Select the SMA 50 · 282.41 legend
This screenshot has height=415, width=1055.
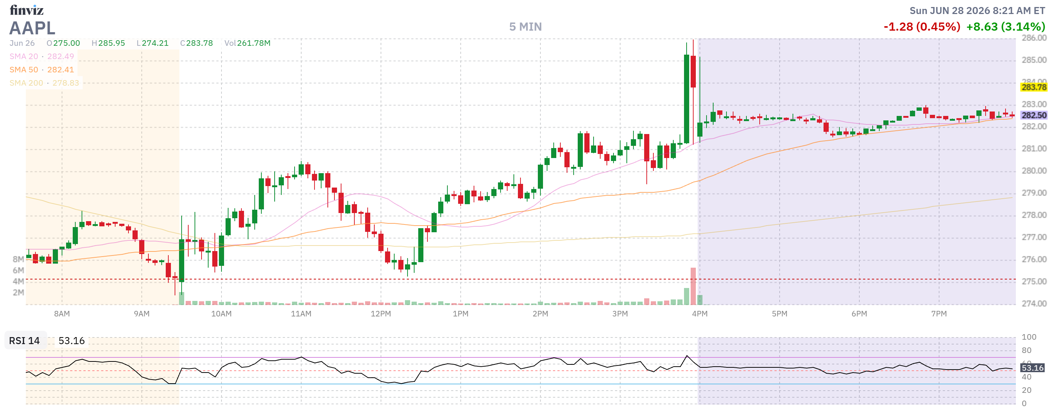42,70
